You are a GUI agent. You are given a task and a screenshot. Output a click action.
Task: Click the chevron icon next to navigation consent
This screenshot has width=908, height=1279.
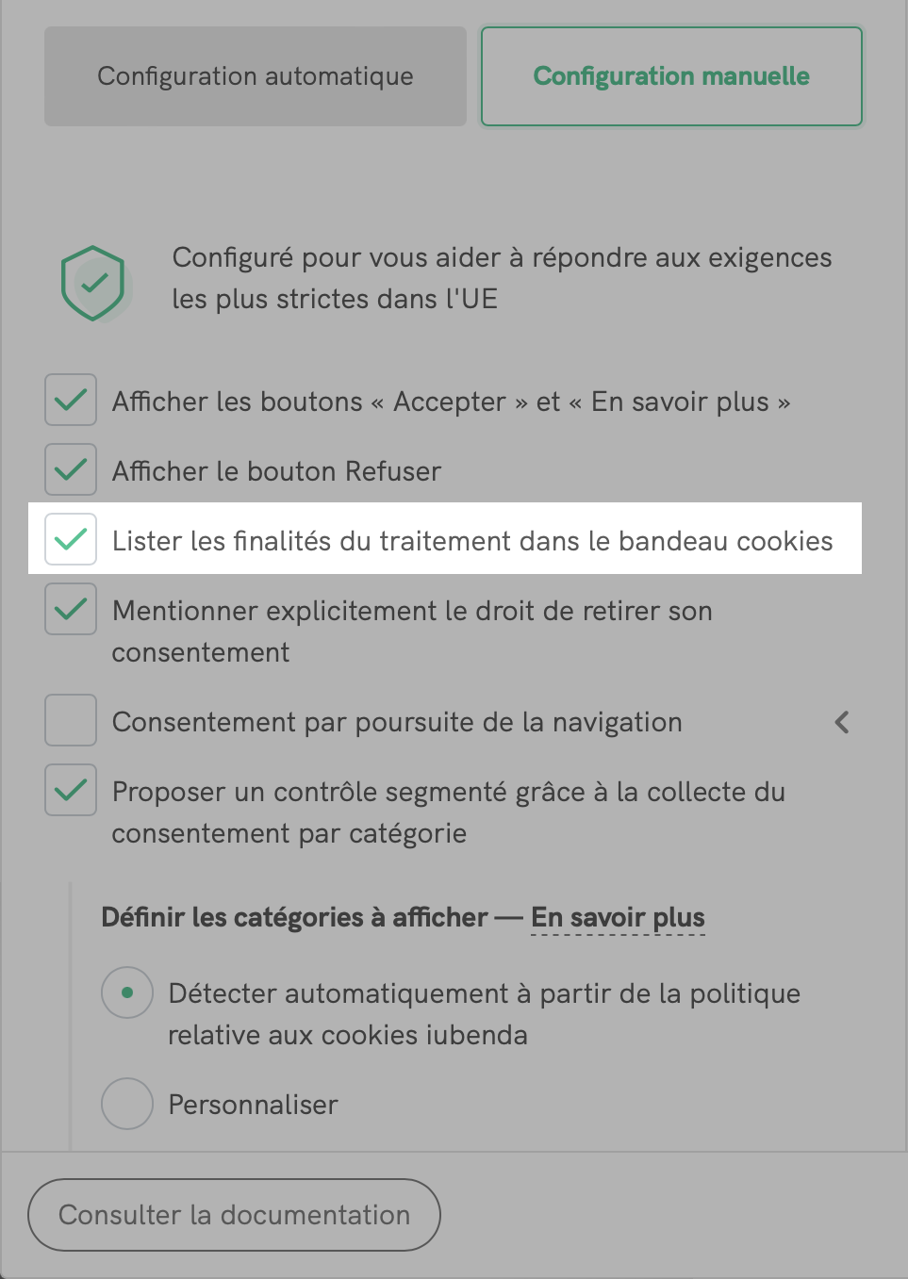(842, 722)
